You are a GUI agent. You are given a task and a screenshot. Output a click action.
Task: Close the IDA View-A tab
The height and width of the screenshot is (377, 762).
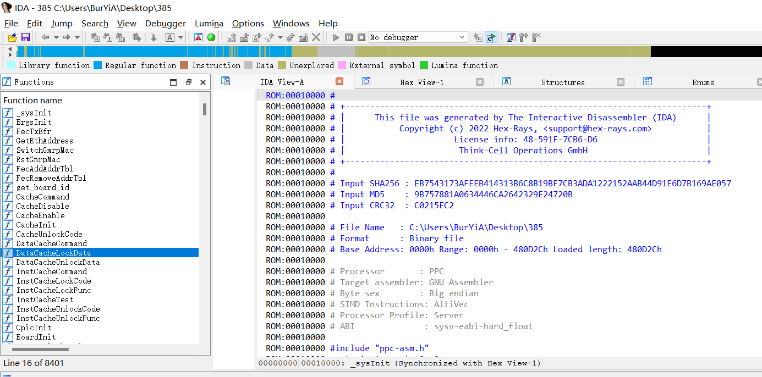click(x=339, y=82)
